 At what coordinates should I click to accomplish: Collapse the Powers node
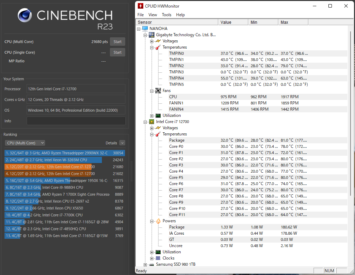(x=152, y=222)
